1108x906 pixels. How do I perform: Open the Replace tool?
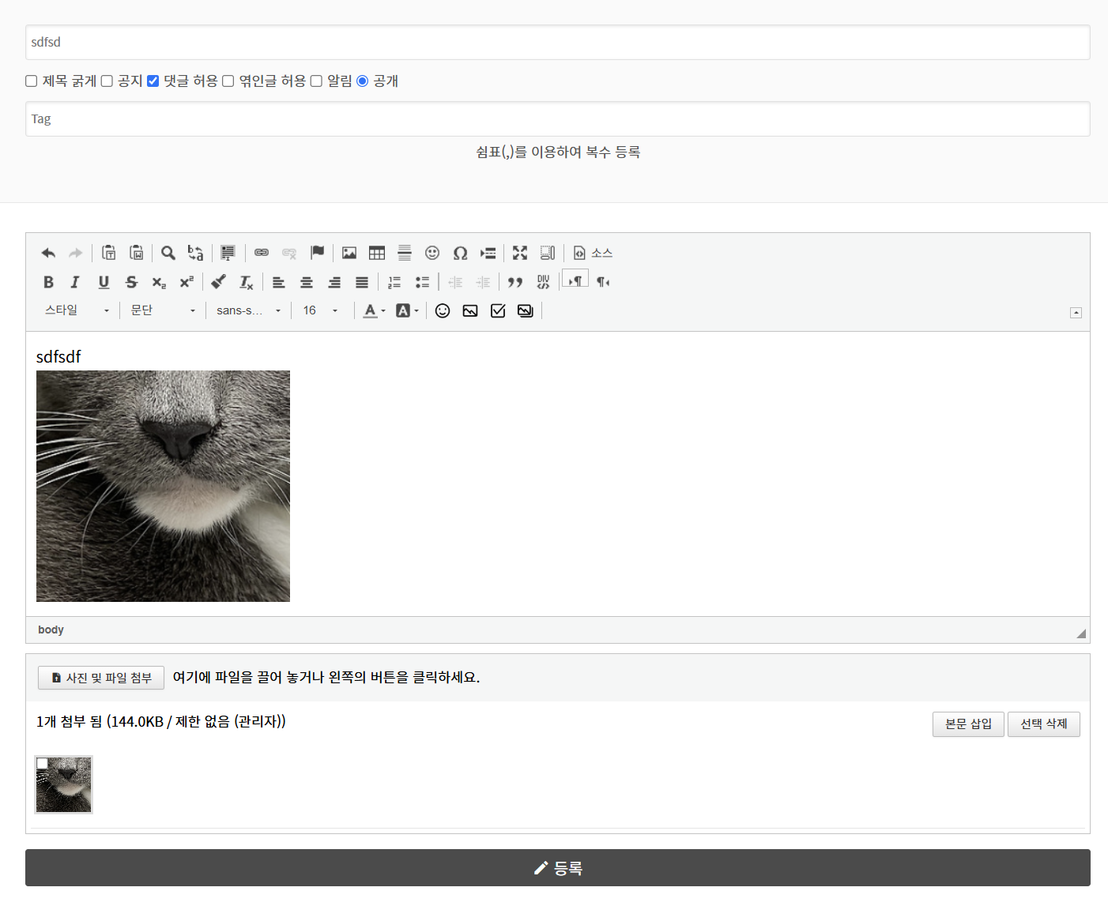195,253
